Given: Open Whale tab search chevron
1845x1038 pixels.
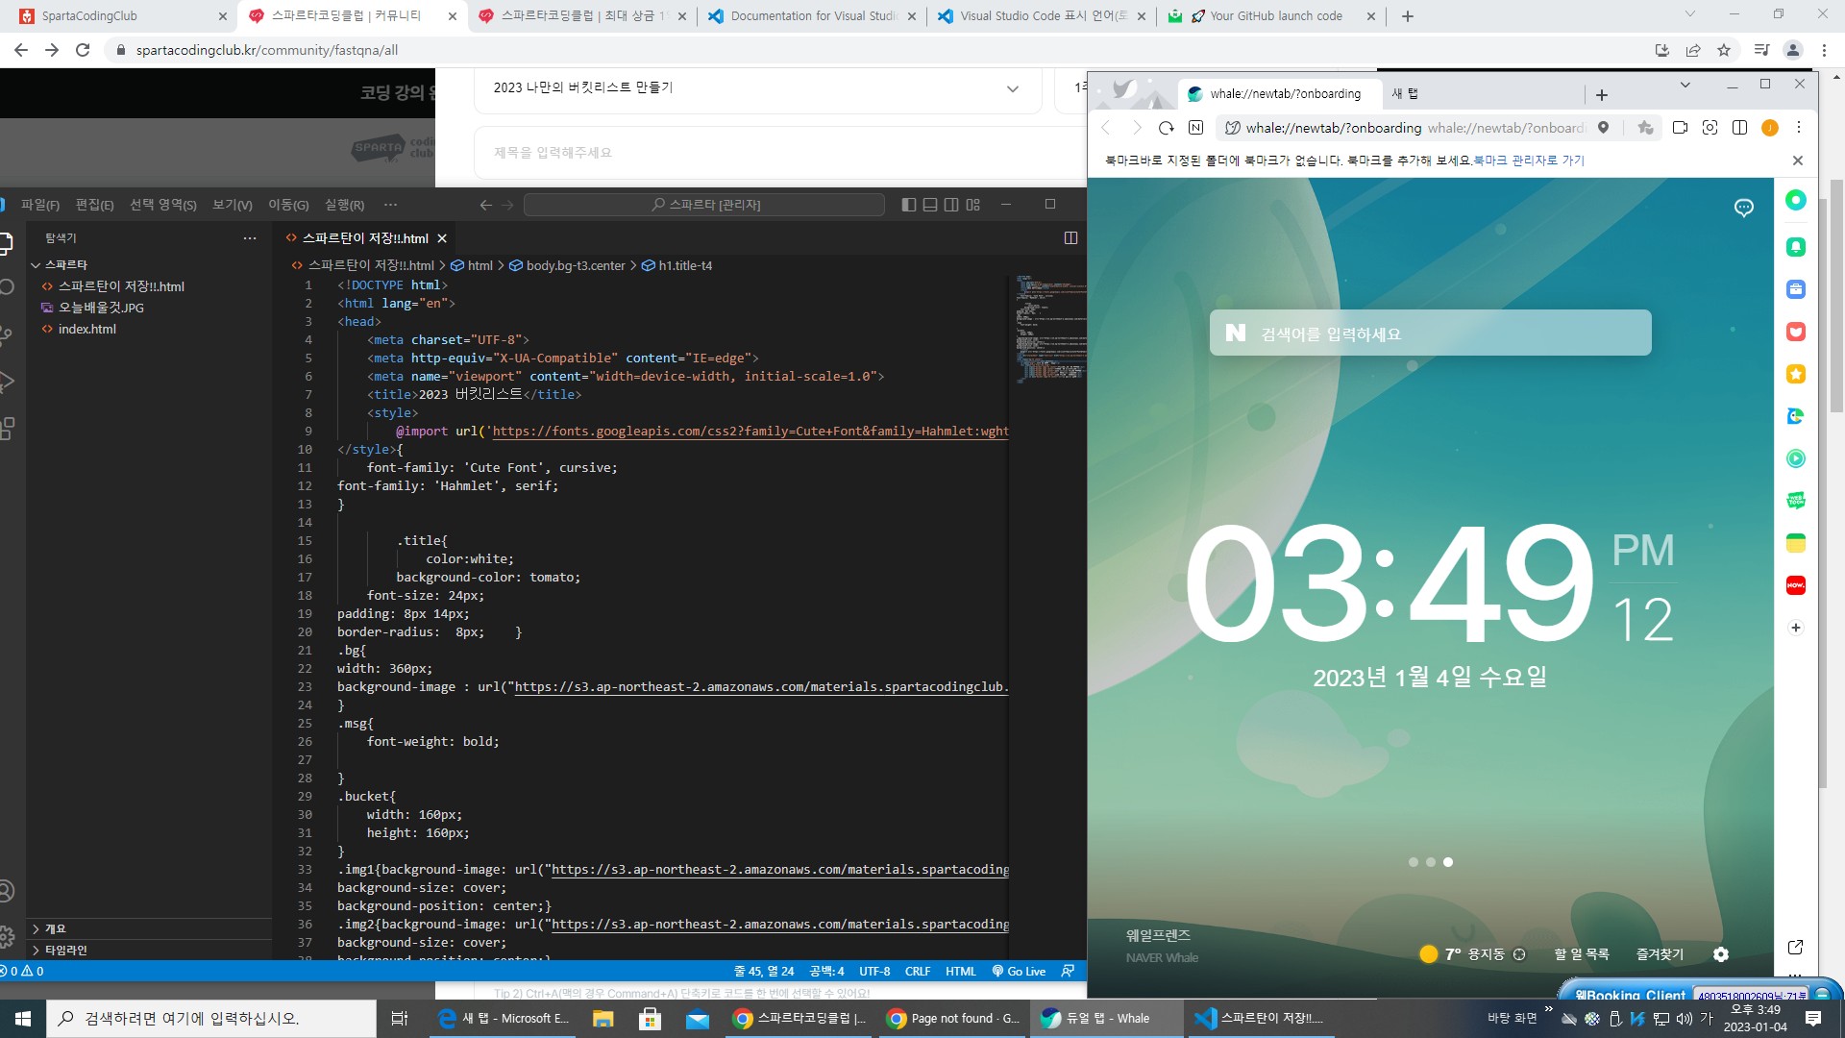Looking at the screenshot, I should 1685,85.
